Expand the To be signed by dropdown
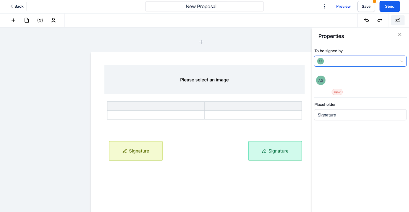The image size is (409, 212). tap(360, 61)
